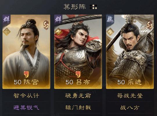This screenshot has width=157, height=116.
Task: Click the red comma marker above 吕布's name
Action: (78, 75)
